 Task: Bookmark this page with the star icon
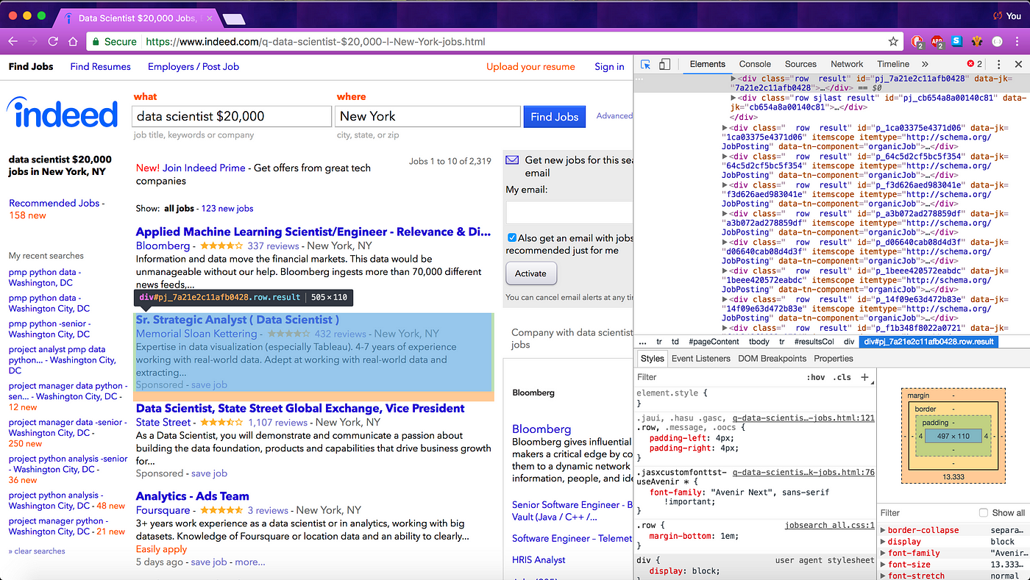point(893,42)
